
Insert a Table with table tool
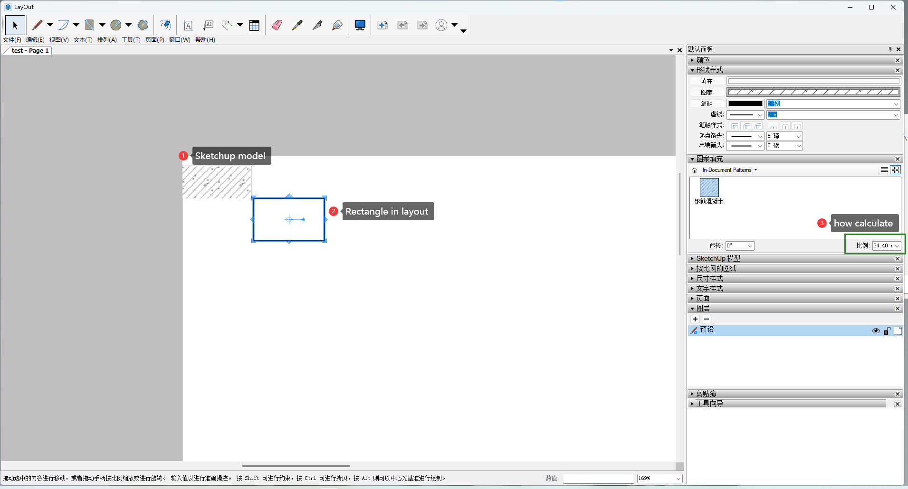(254, 25)
